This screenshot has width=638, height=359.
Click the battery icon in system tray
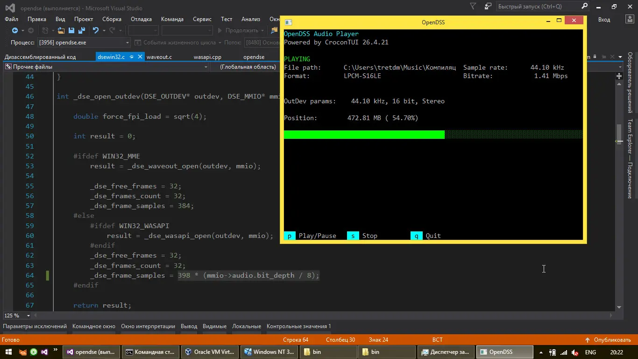pos(553,352)
